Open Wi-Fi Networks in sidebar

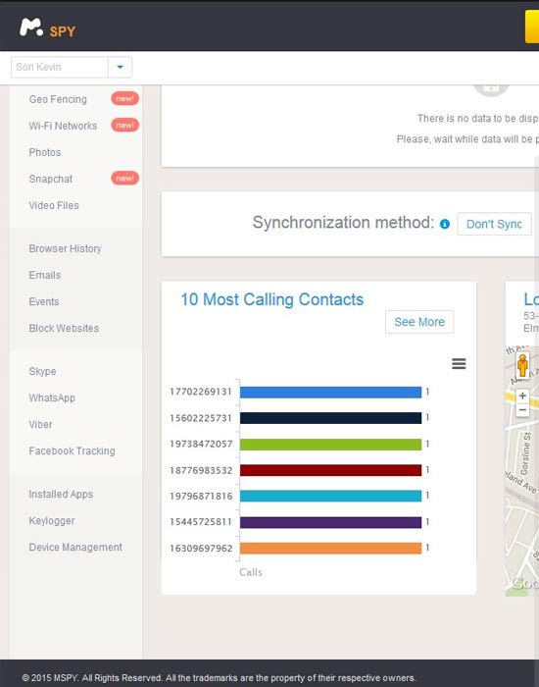[x=63, y=126]
